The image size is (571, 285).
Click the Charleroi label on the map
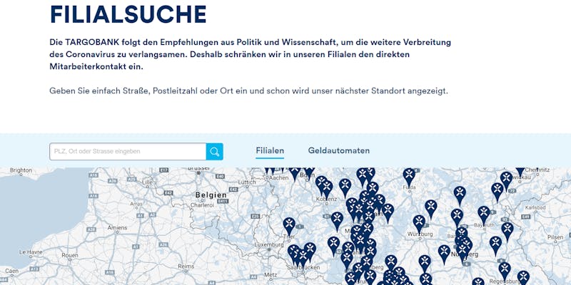click(x=202, y=205)
